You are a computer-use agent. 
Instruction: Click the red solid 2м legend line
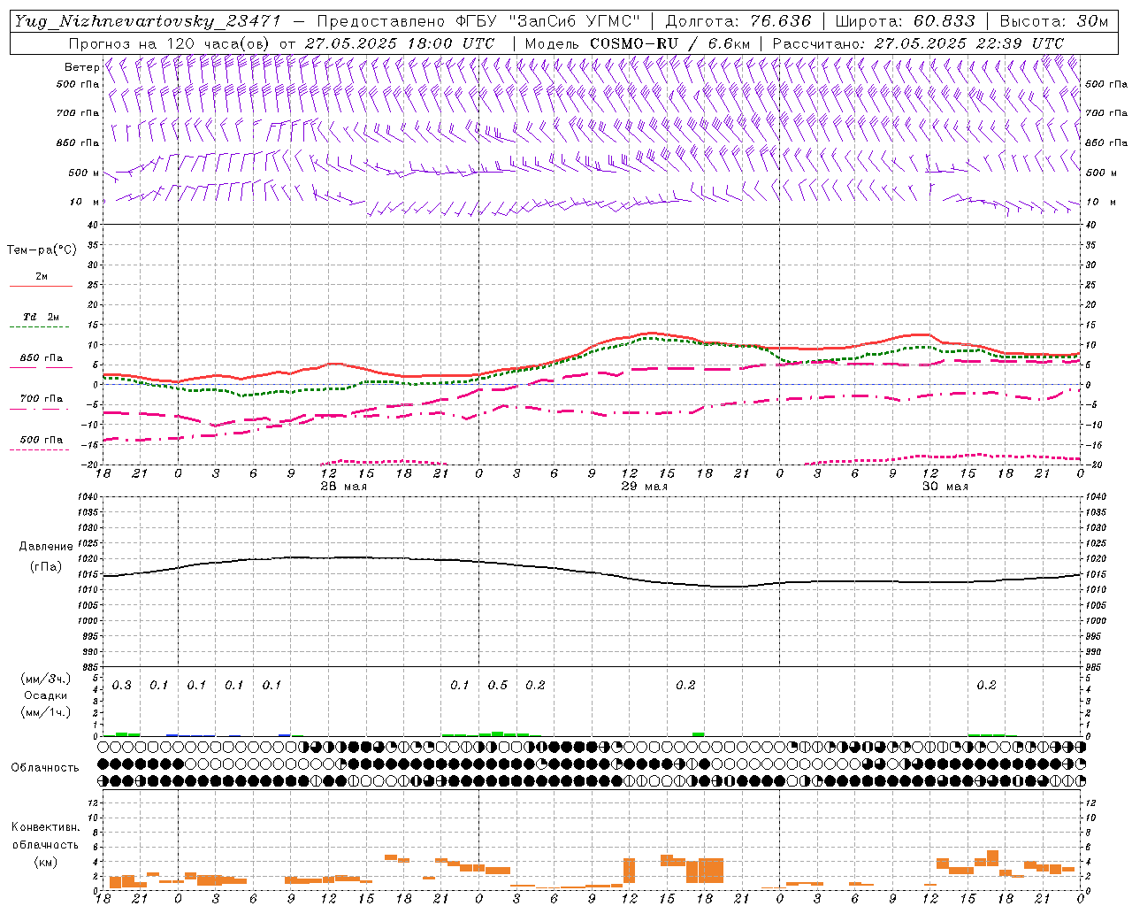[x=41, y=287]
